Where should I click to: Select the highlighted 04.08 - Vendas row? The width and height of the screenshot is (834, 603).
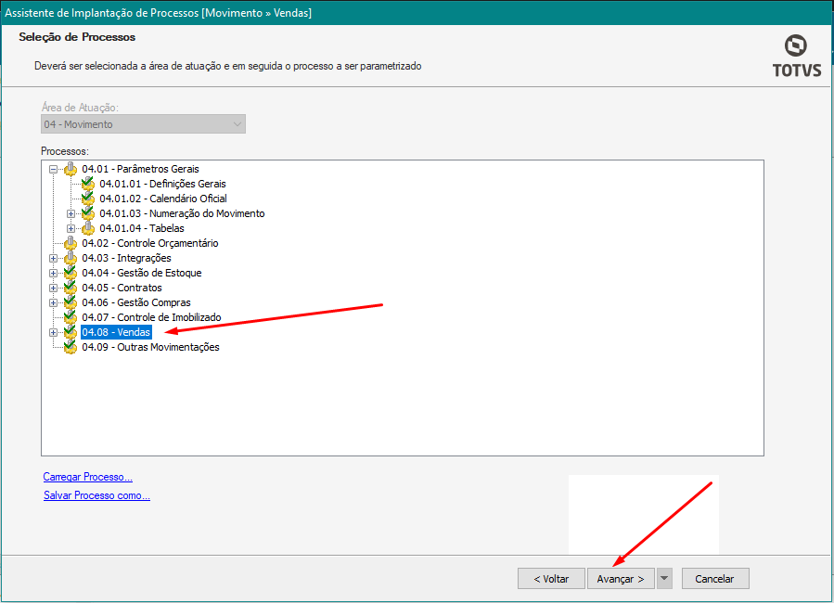(x=117, y=332)
